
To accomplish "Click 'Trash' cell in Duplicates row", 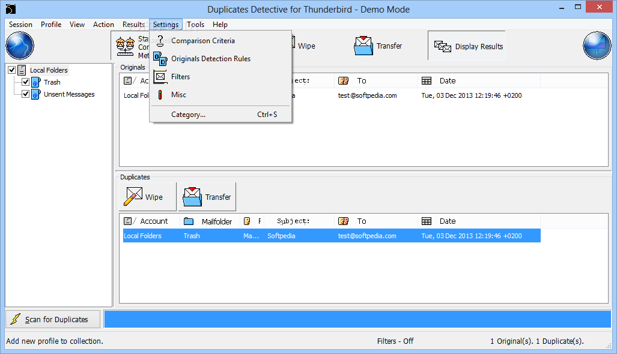I will pos(192,236).
